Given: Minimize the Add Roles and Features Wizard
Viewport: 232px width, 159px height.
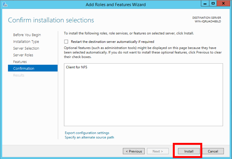Looking at the screenshot, I should [205, 4].
